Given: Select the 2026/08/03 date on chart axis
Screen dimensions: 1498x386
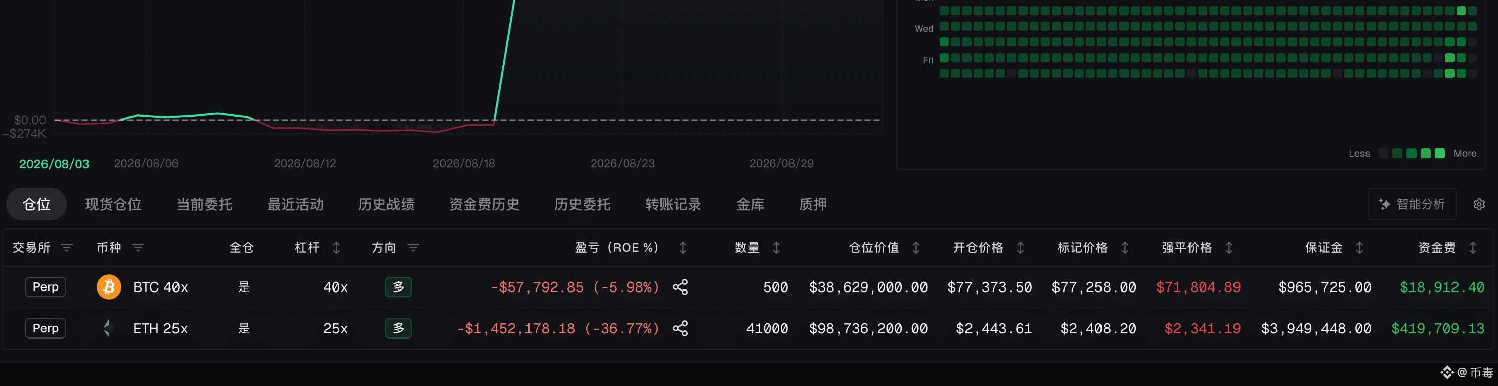Looking at the screenshot, I should pos(54,164).
